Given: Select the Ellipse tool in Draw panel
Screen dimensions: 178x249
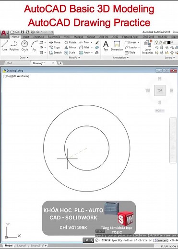Looking at the screenshot, I should point(41,47).
